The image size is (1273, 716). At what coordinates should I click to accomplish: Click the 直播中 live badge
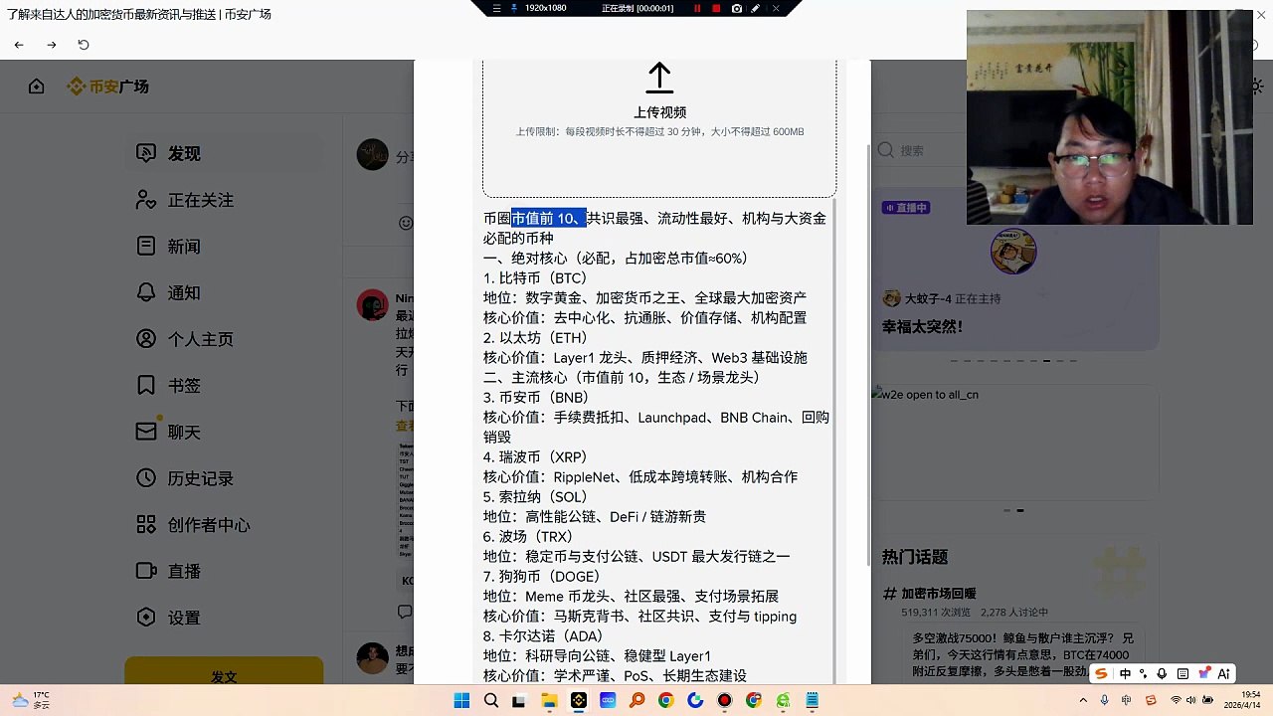[x=906, y=208]
